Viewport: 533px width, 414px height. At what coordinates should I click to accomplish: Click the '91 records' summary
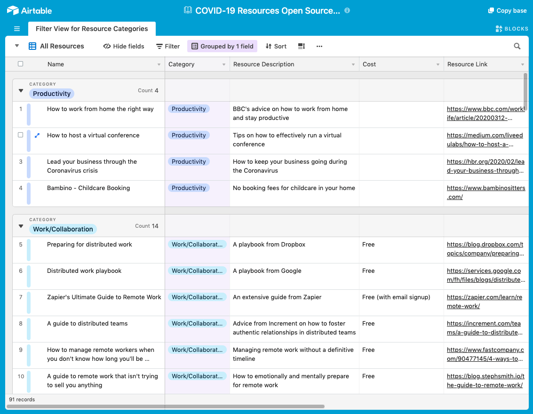pyautogui.click(x=22, y=399)
